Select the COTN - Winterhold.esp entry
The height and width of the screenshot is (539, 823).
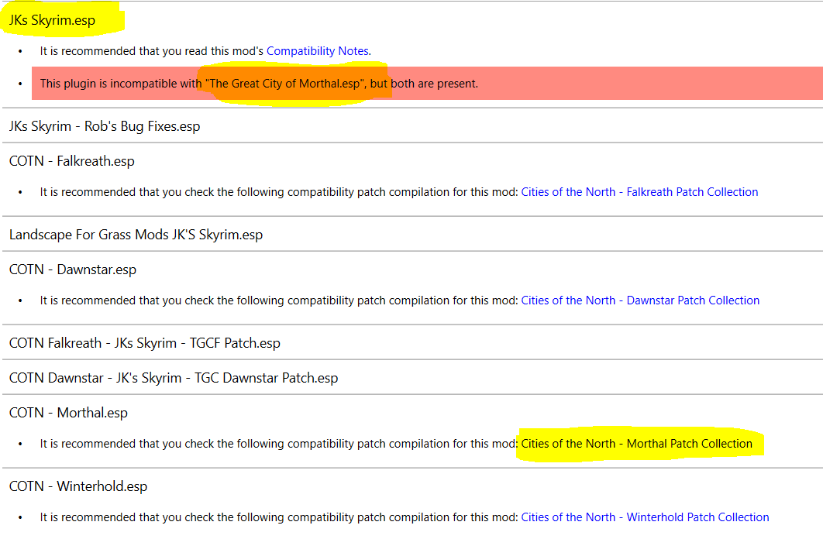(x=78, y=486)
